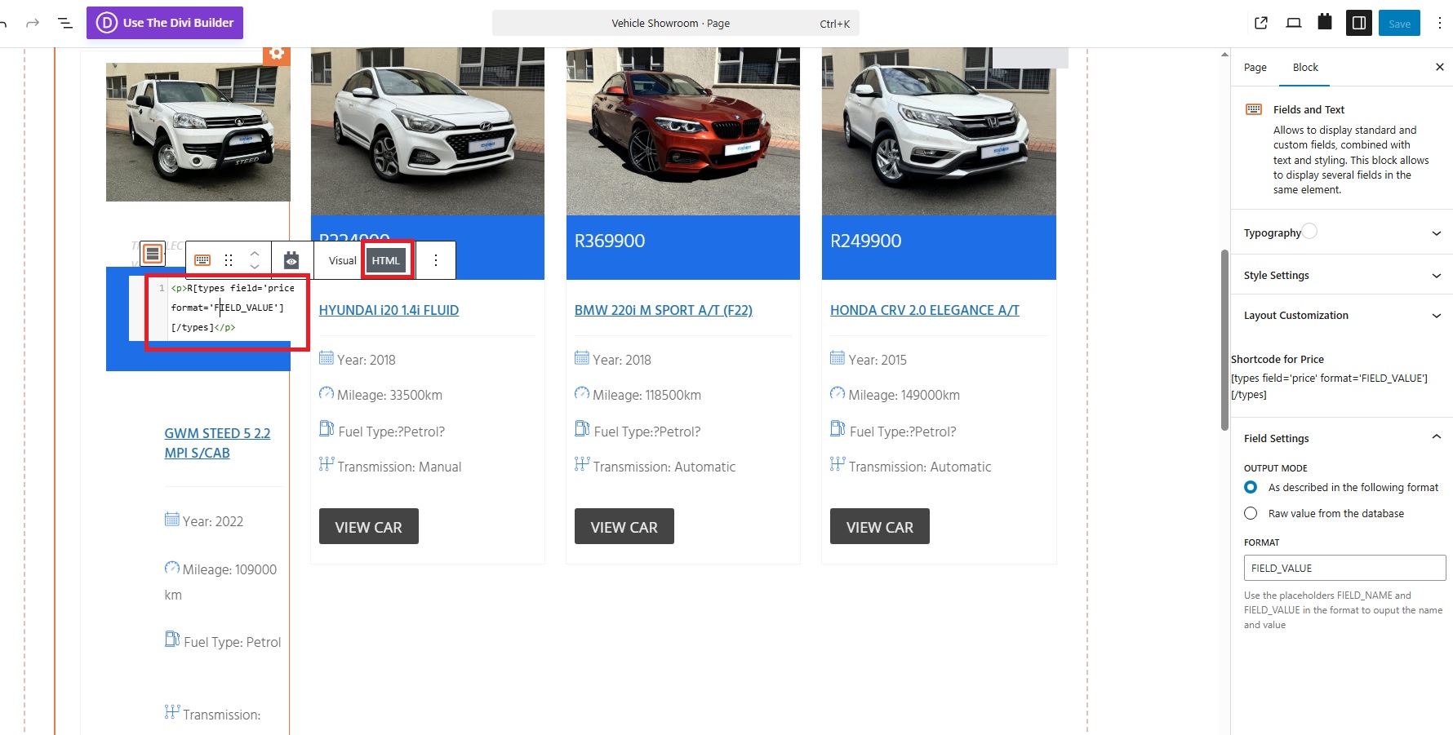Move block up with the up chevron

point(255,253)
